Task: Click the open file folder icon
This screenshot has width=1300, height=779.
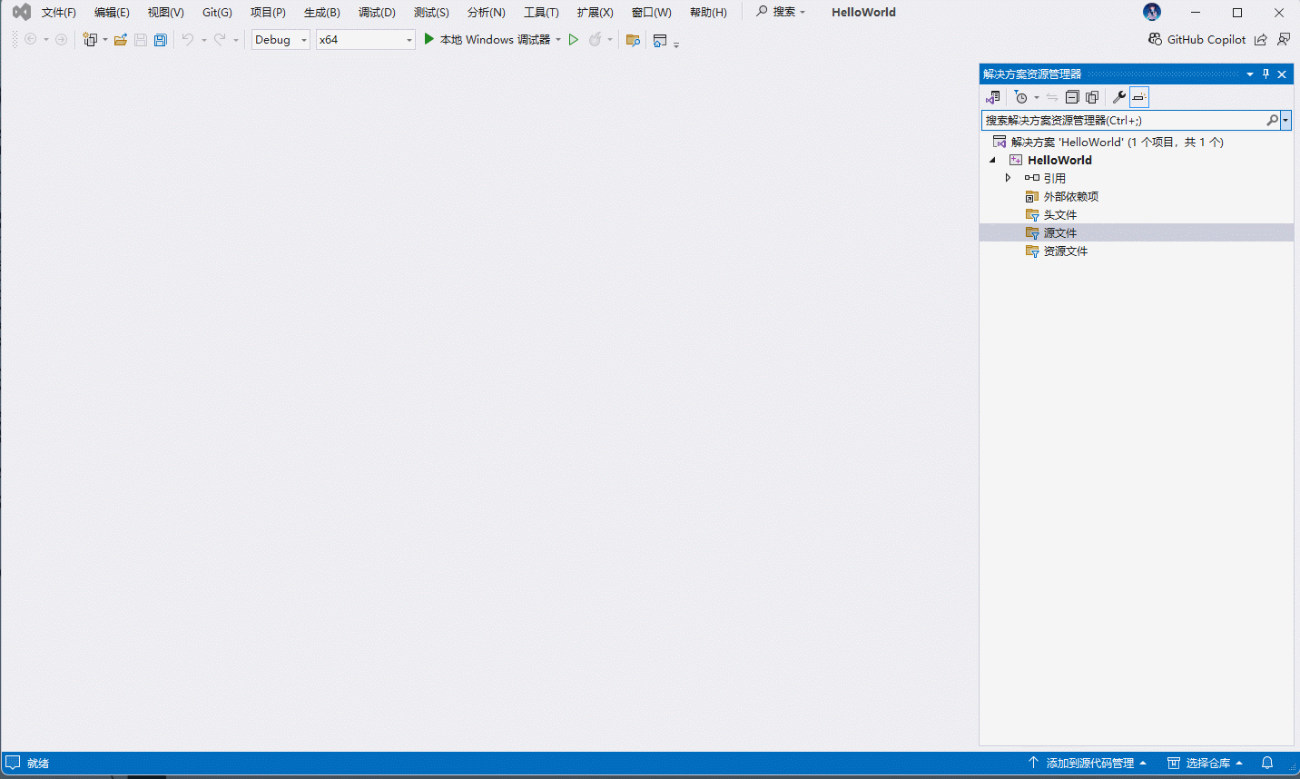Action: pos(120,40)
